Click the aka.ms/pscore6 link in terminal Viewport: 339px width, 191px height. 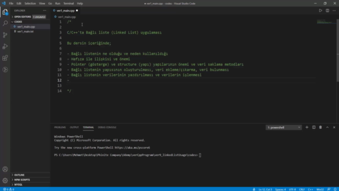click(x=132, y=147)
